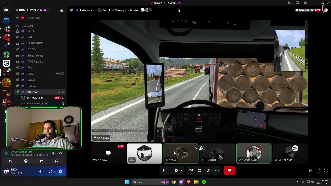Click the Voice Connected status link
Viewport: 331px width, 186px height.
21,152
